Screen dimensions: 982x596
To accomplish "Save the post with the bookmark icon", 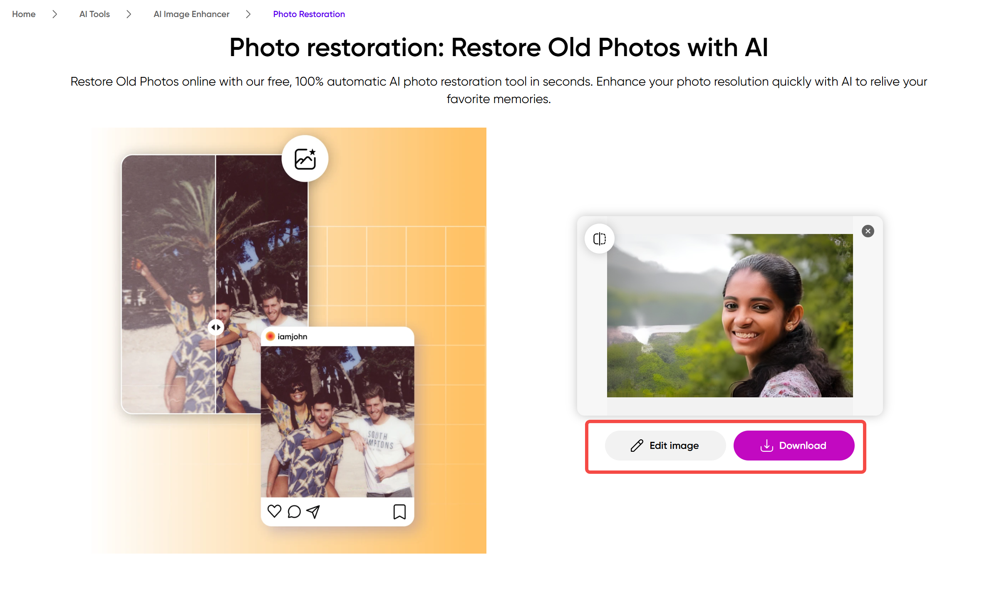I will [399, 512].
